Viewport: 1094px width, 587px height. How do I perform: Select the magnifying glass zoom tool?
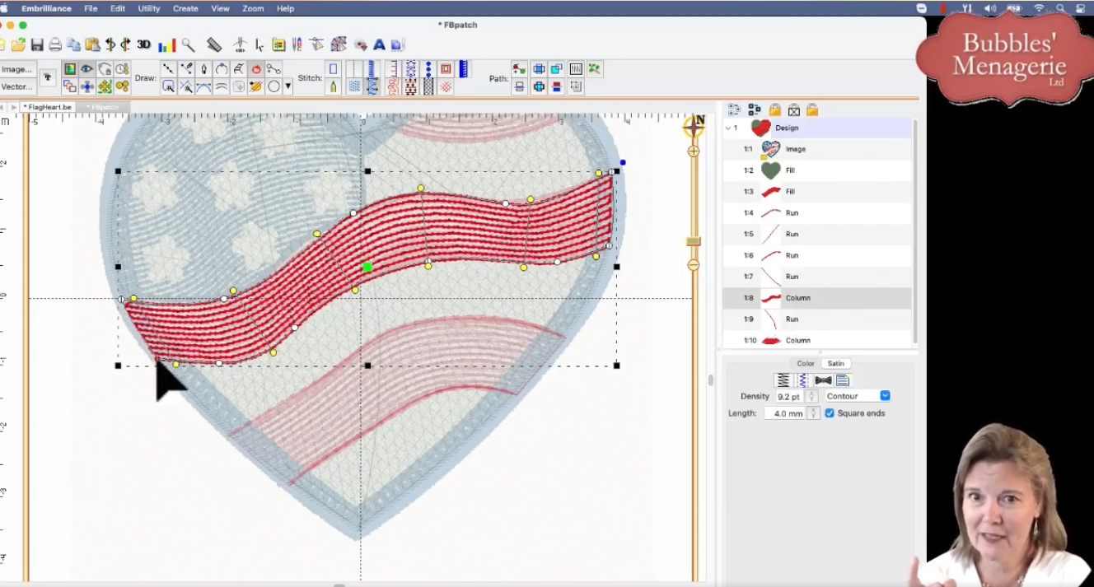tap(189, 45)
